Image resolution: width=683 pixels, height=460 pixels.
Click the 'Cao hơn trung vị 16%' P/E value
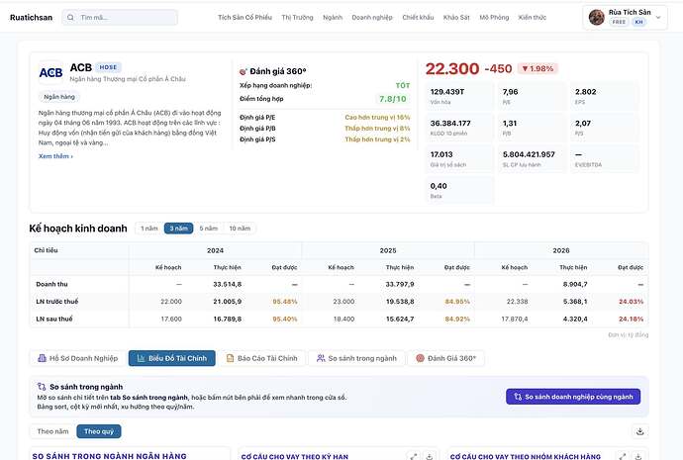(377, 117)
